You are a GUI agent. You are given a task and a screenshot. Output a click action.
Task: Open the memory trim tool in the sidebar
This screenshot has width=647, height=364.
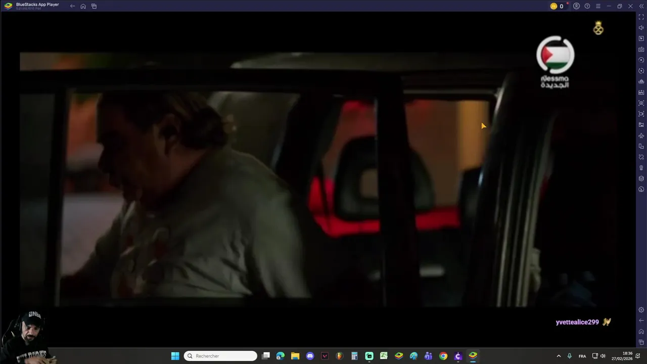641,189
